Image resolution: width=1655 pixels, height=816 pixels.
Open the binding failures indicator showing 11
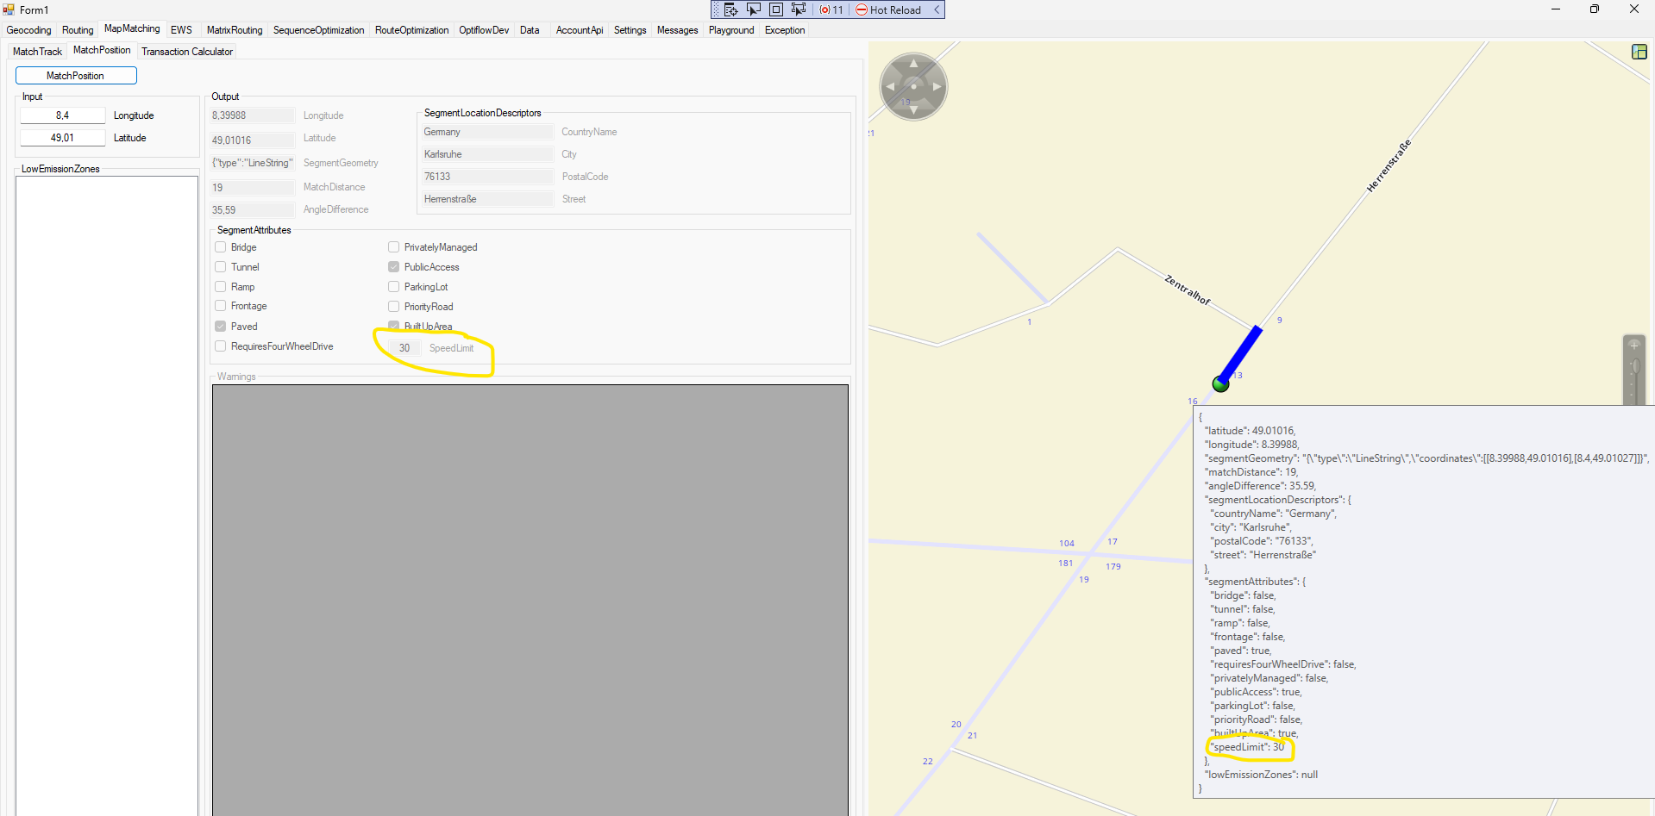click(831, 9)
